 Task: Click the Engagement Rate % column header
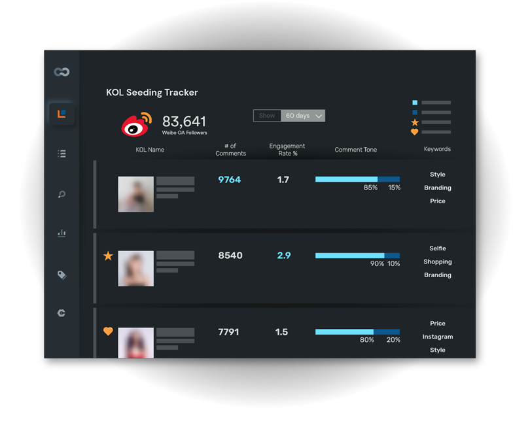tap(287, 150)
